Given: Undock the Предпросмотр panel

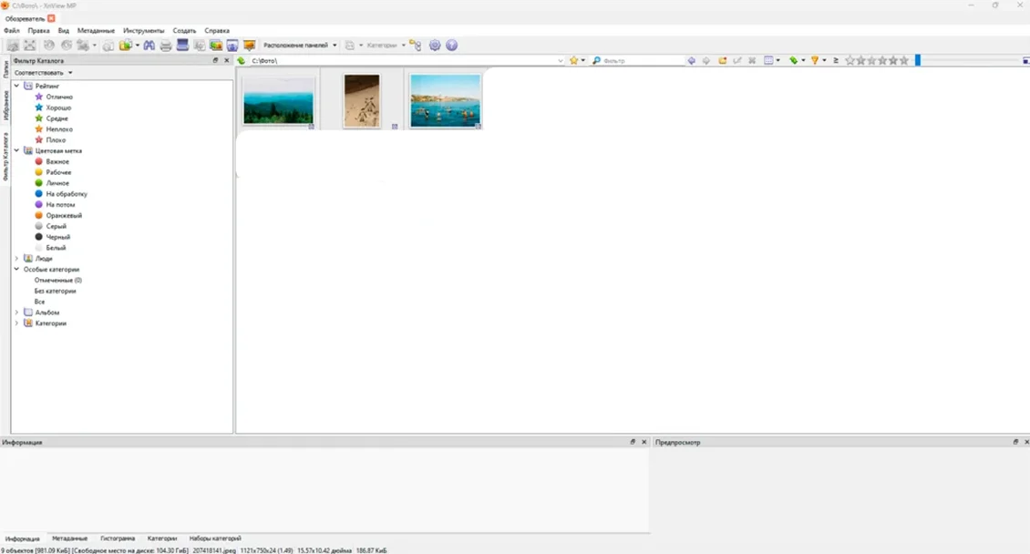Looking at the screenshot, I should pyautogui.click(x=1015, y=443).
